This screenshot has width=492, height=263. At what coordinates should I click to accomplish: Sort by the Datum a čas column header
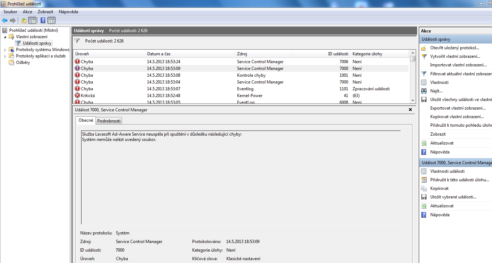(x=190, y=54)
